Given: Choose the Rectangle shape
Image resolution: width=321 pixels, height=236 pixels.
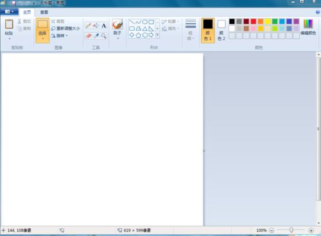Looking at the screenshot, I should coord(152,22).
